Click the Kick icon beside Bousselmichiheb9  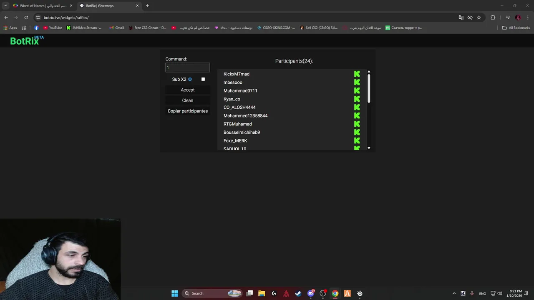pyautogui.click(x=357, y=132)
